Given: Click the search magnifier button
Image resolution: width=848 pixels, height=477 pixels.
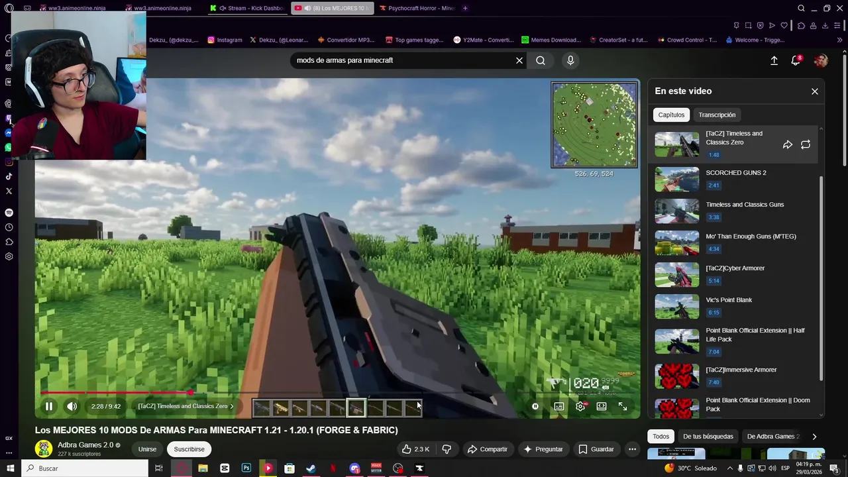Looking at the screenshot, I should tap(541, 60).
